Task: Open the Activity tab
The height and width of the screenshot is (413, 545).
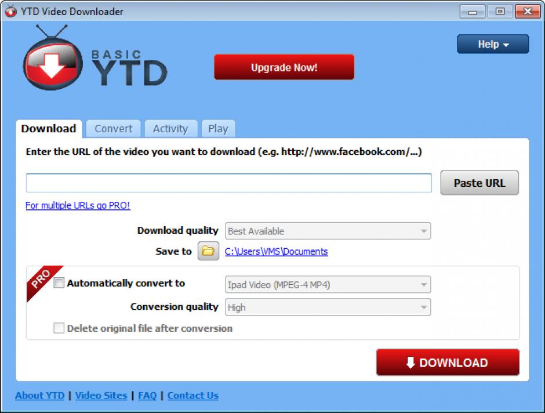Action: coord(170,129)
